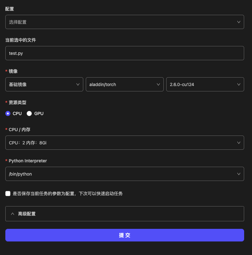Click the test.py file input field
252x255 pixels.
[125, 53]
